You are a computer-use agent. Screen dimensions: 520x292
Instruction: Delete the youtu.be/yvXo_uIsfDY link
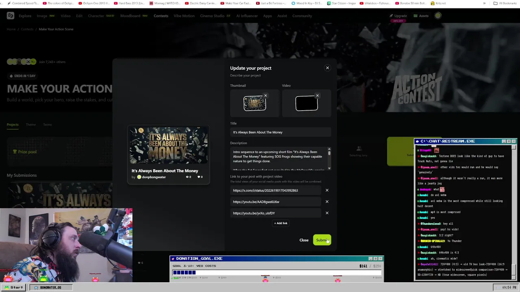(327, 213)
